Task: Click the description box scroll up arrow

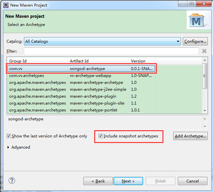Action: tap(205, 119)
